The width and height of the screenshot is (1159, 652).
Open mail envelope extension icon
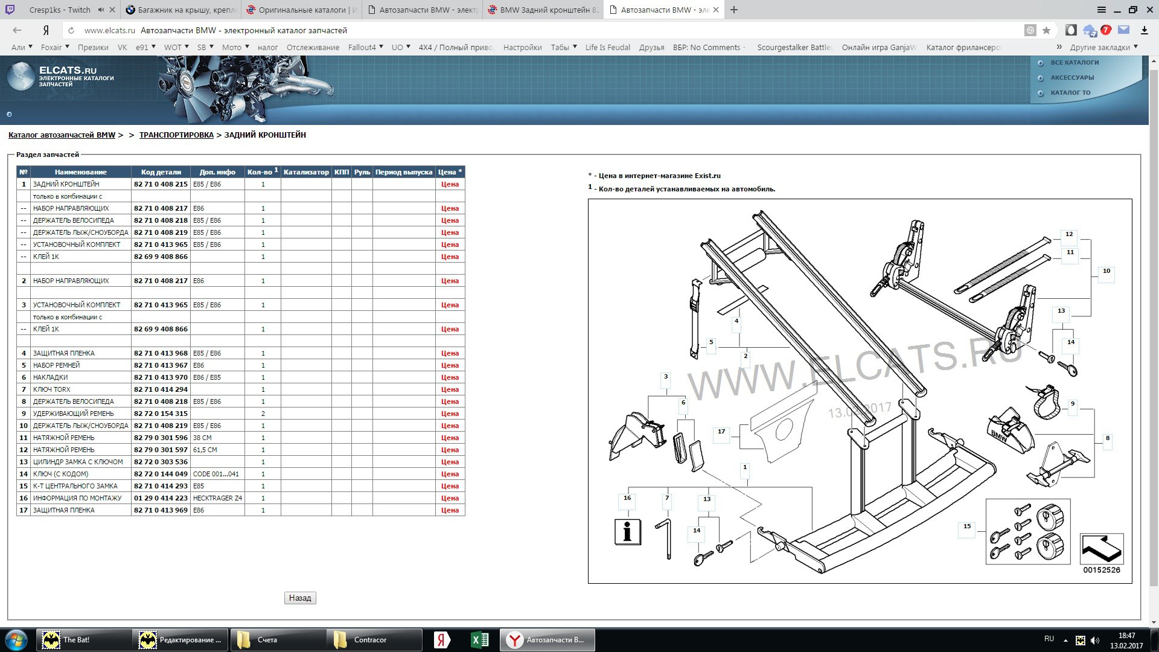(1123, 30)
